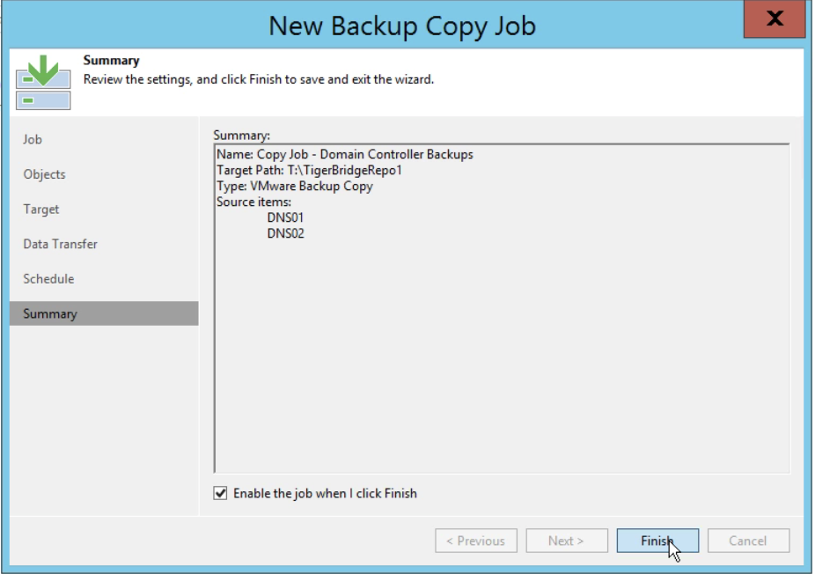Go to the Job wizard step

click(x=33, y=139)
